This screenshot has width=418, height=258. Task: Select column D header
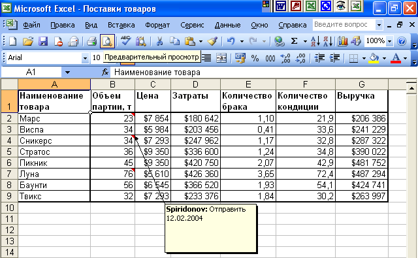click(195, 84)
